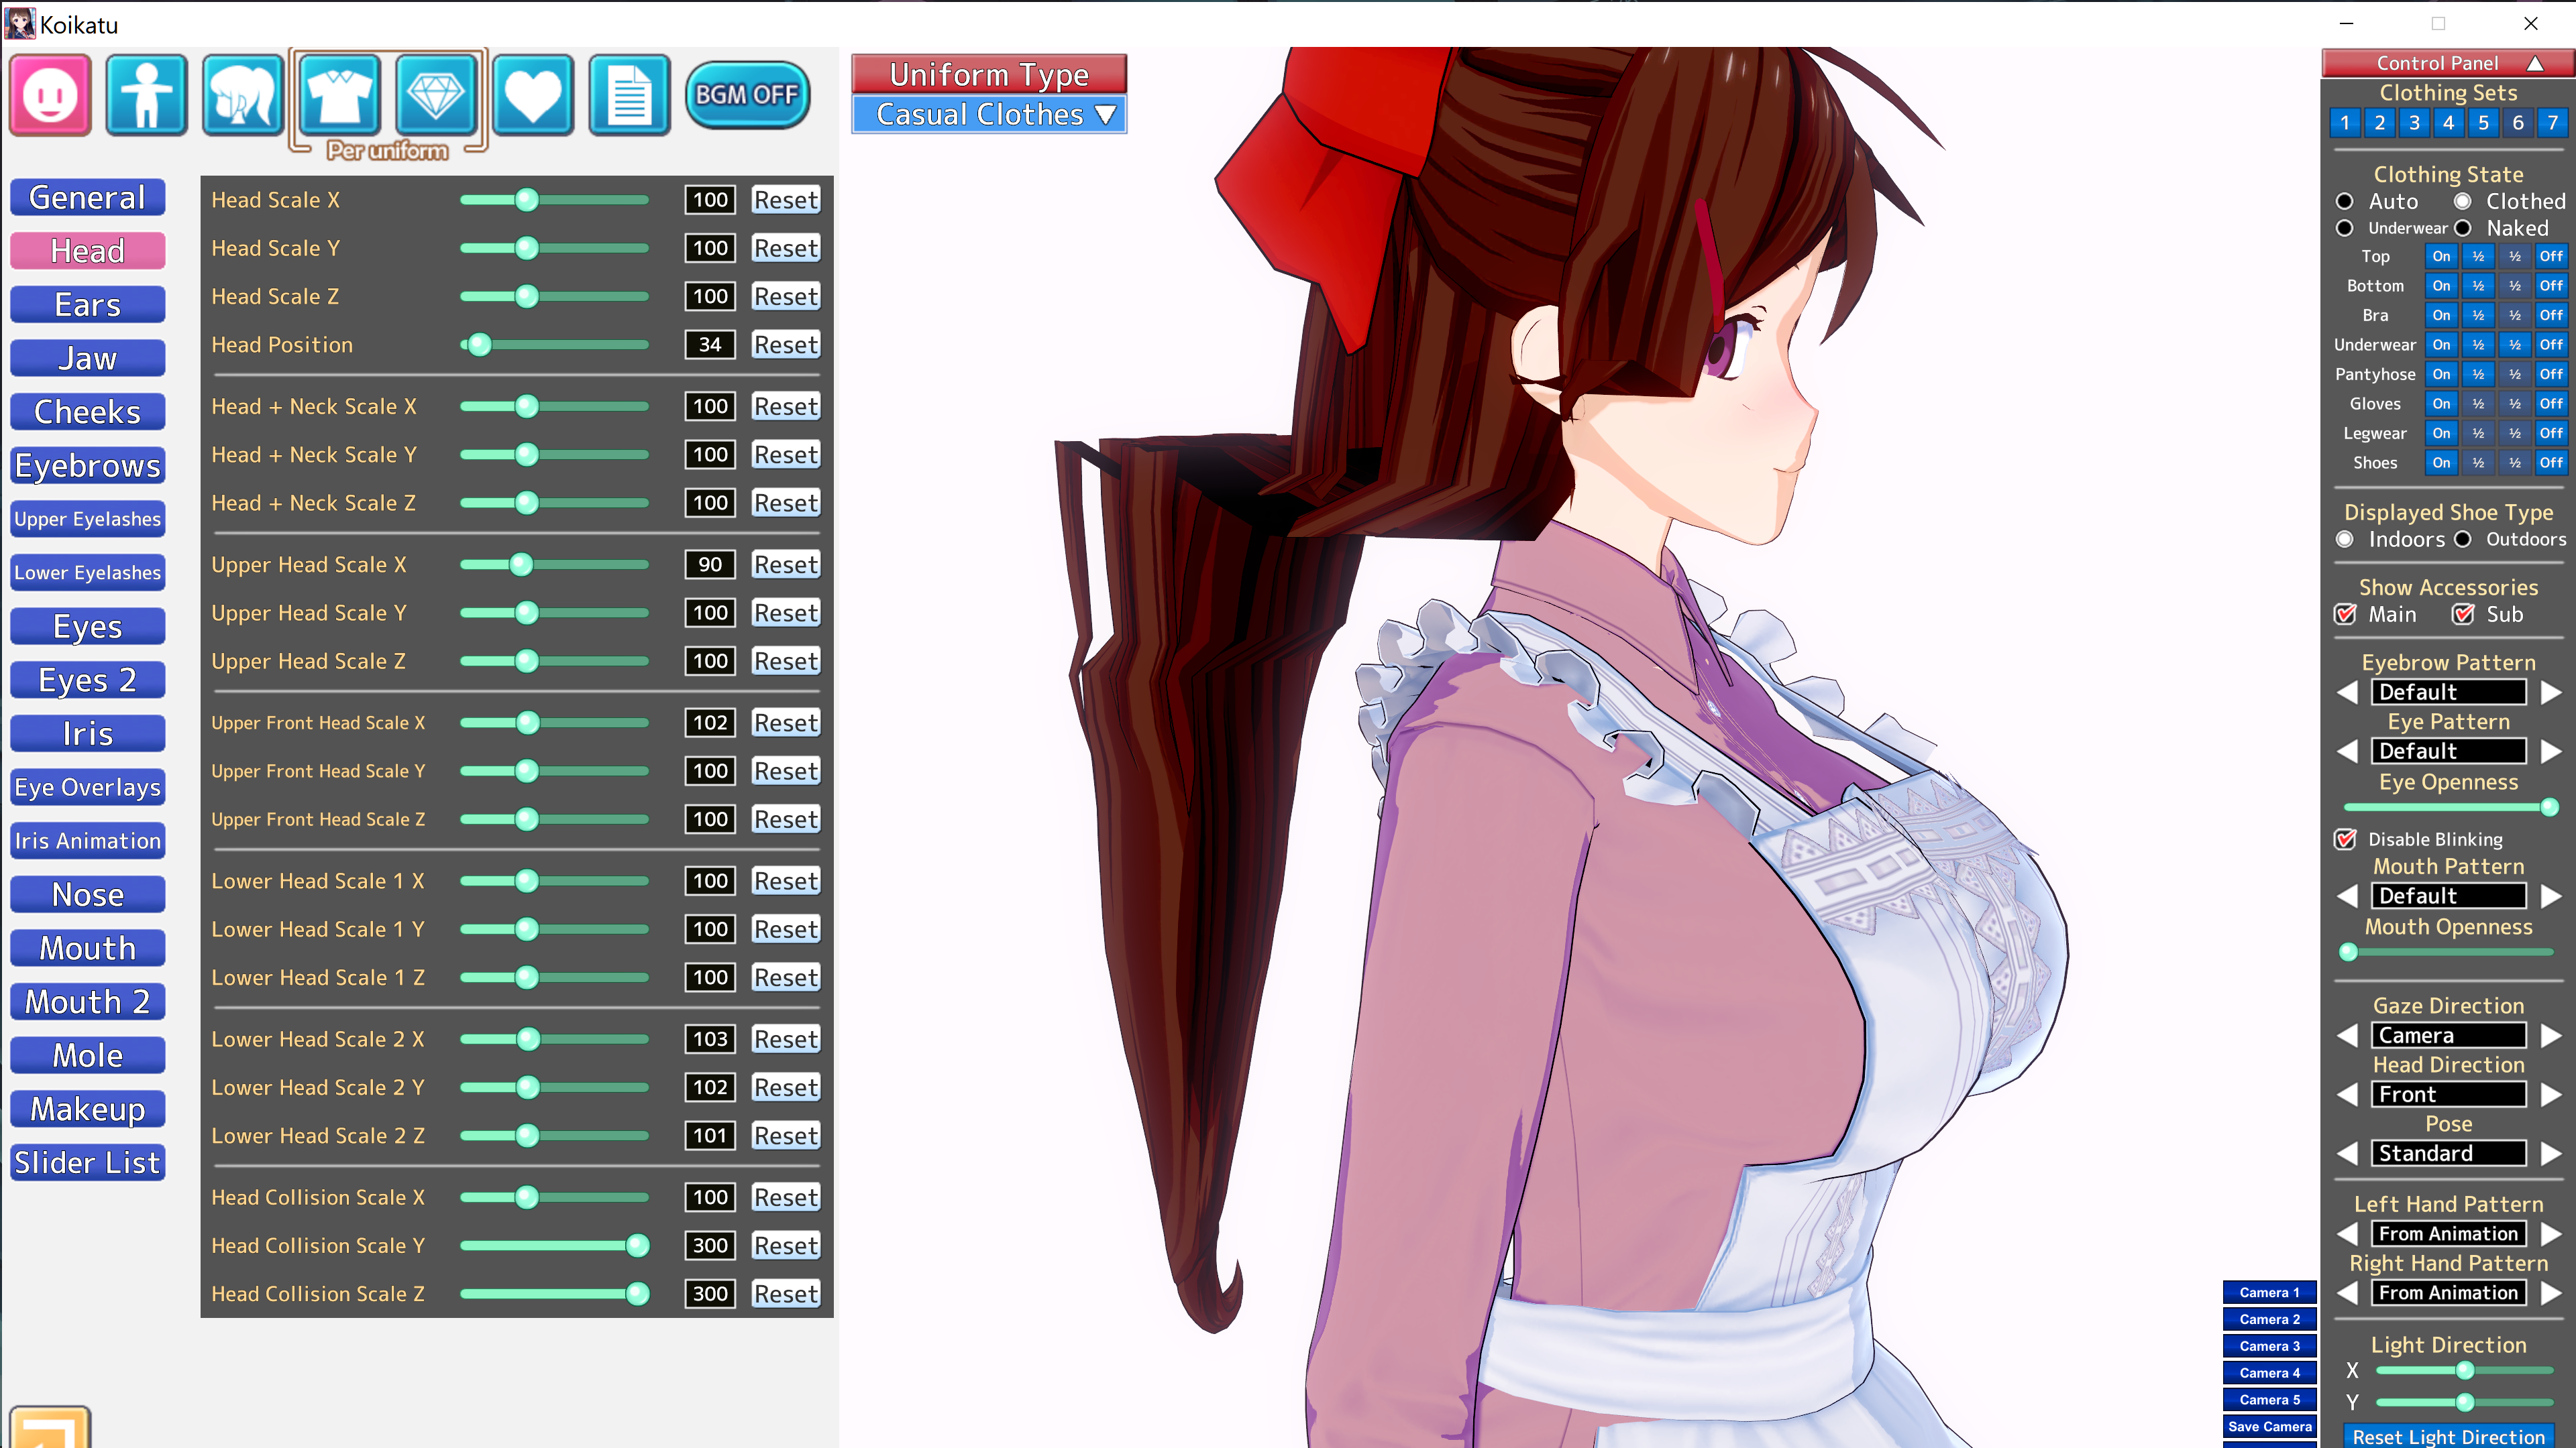2576x1448 pixels.
Task: Turn Shoes On
Action: click(x=2441, y=463)
